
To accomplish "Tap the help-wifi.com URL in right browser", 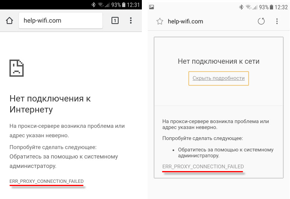I will click(x=185, y=22).
